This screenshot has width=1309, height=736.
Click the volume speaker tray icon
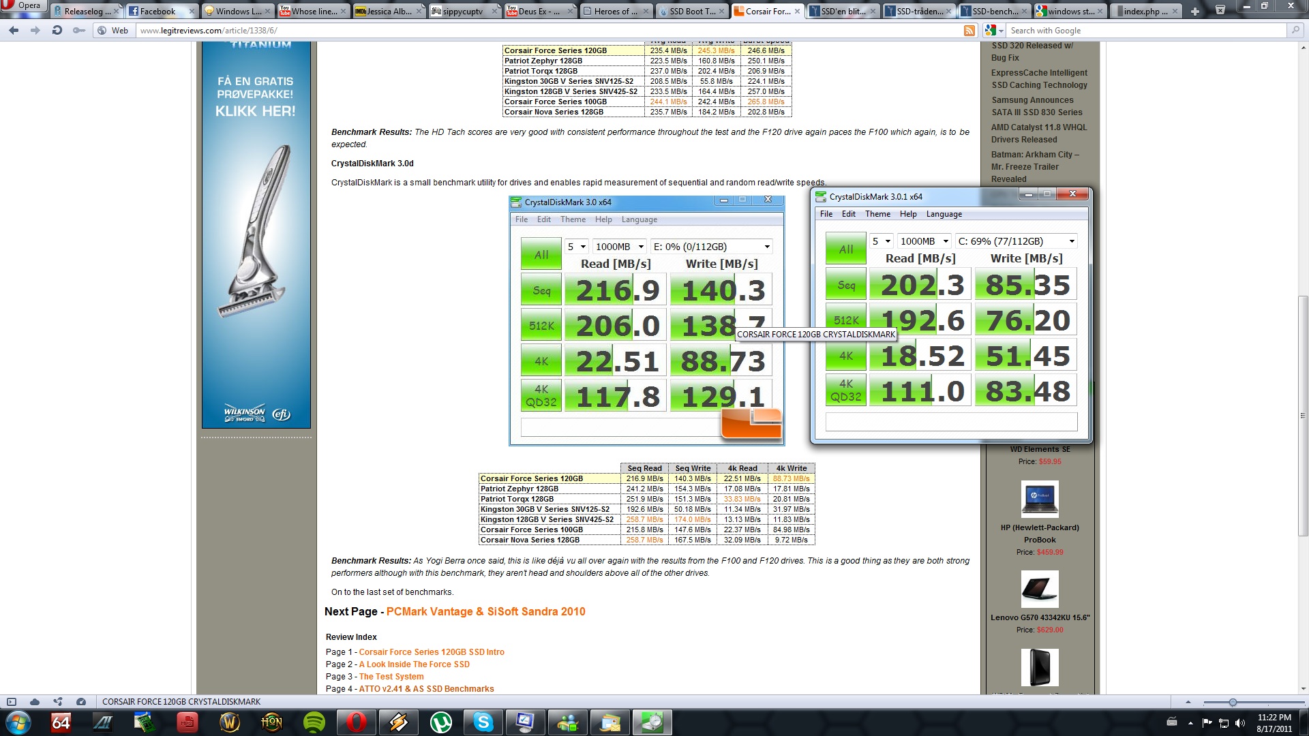[x=1239, y=722]
